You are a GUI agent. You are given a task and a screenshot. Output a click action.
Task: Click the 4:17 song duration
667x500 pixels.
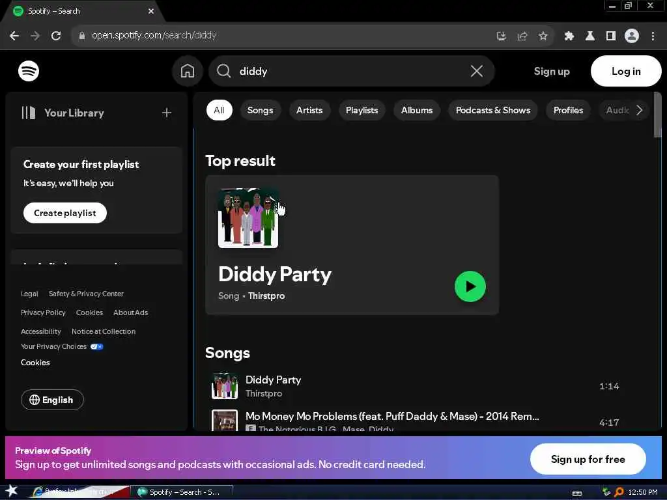point(609,423)
